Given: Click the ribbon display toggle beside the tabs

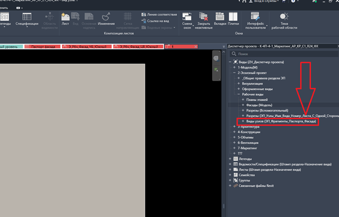Looking at the screenshot, I should point(19,8).
